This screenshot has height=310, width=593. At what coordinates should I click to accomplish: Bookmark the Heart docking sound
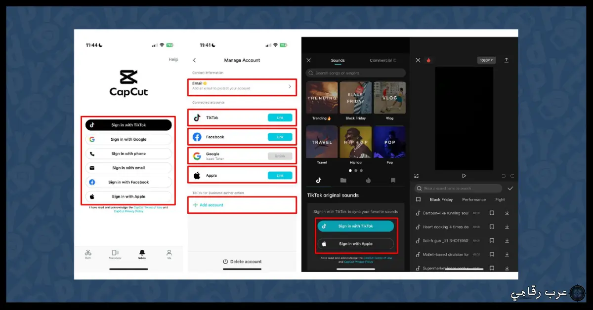492,227
